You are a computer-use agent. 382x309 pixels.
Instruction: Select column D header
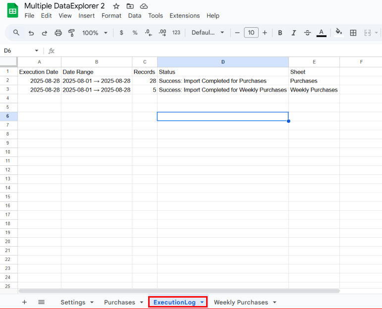[223, 62]
